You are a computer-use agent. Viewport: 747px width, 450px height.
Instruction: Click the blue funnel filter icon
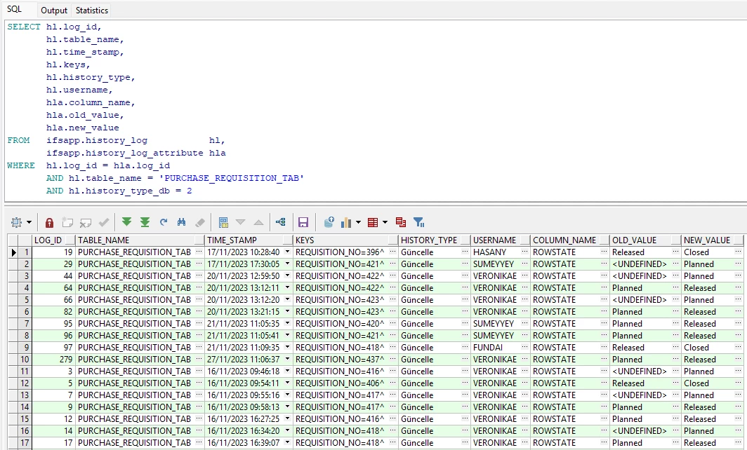(418, 222)
